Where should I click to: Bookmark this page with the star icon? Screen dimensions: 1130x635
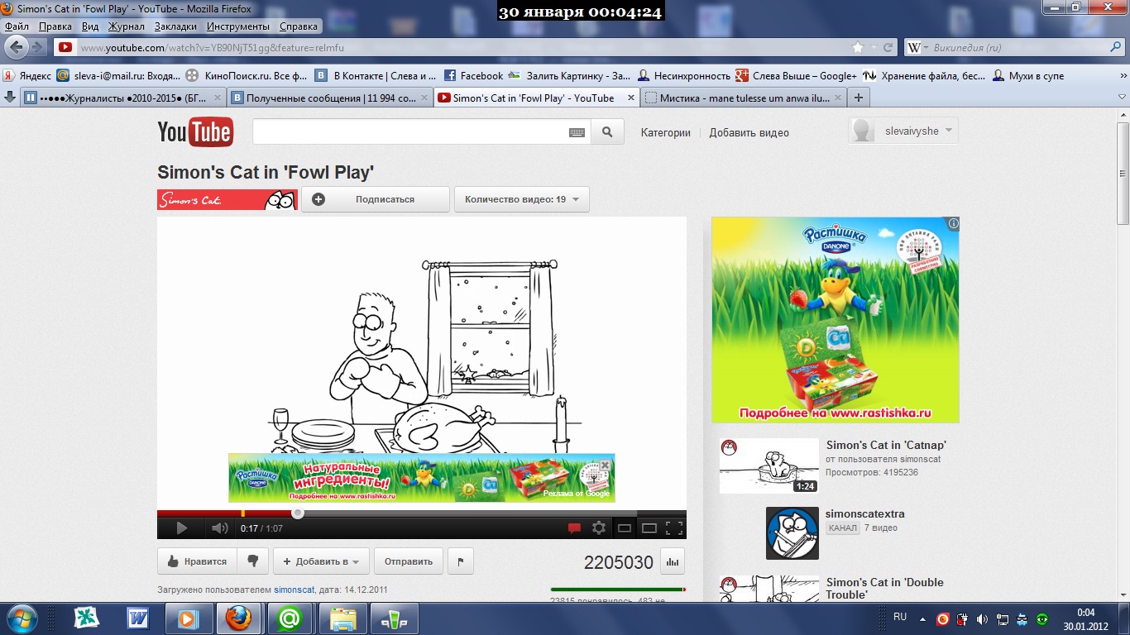[x=858, y=47]
